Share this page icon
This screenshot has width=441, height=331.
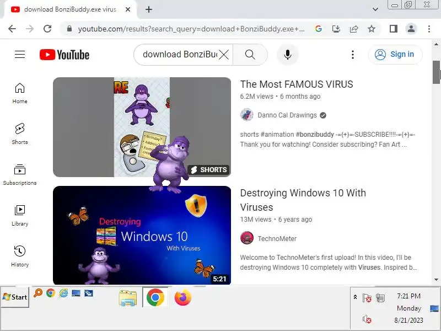(x=354, y=29)
